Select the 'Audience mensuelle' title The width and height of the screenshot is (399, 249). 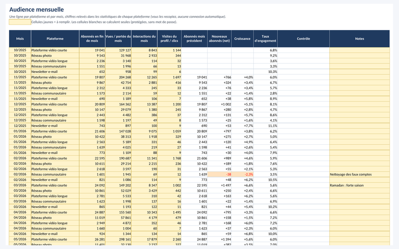[x=36, y=10]
